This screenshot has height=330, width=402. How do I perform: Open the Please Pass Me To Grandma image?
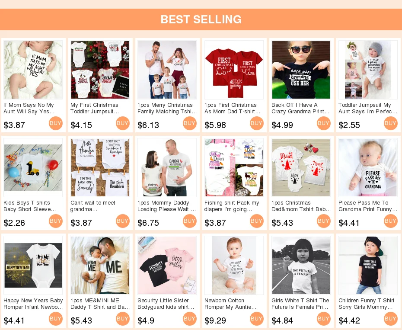point(368,167)
